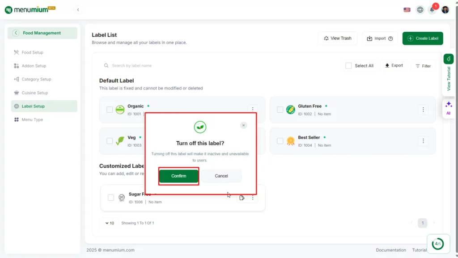This screenshot has width=458, height=258.
Task: Open the rows-per-page dropdown showing 10
Action: coord(110,223)
